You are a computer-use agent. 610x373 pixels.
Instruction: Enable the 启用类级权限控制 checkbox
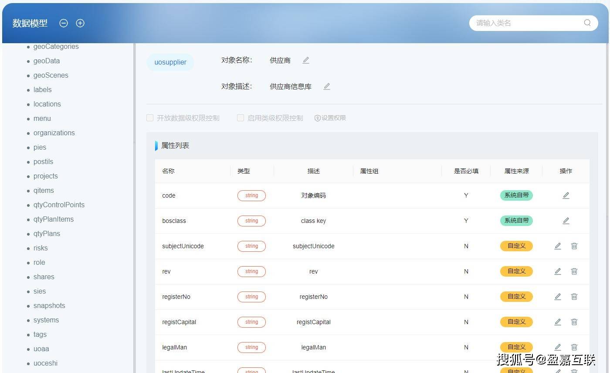pyautogui.click(x=240, y=118)
